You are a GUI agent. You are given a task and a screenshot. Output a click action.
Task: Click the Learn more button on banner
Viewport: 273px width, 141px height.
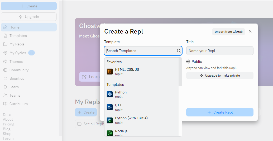pyautogui.click(x=89, y=77)
